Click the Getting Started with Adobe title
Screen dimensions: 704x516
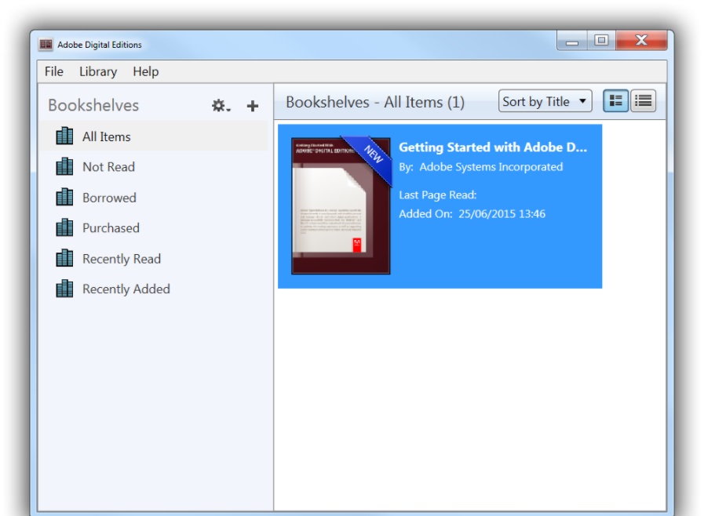pos(493,147)
